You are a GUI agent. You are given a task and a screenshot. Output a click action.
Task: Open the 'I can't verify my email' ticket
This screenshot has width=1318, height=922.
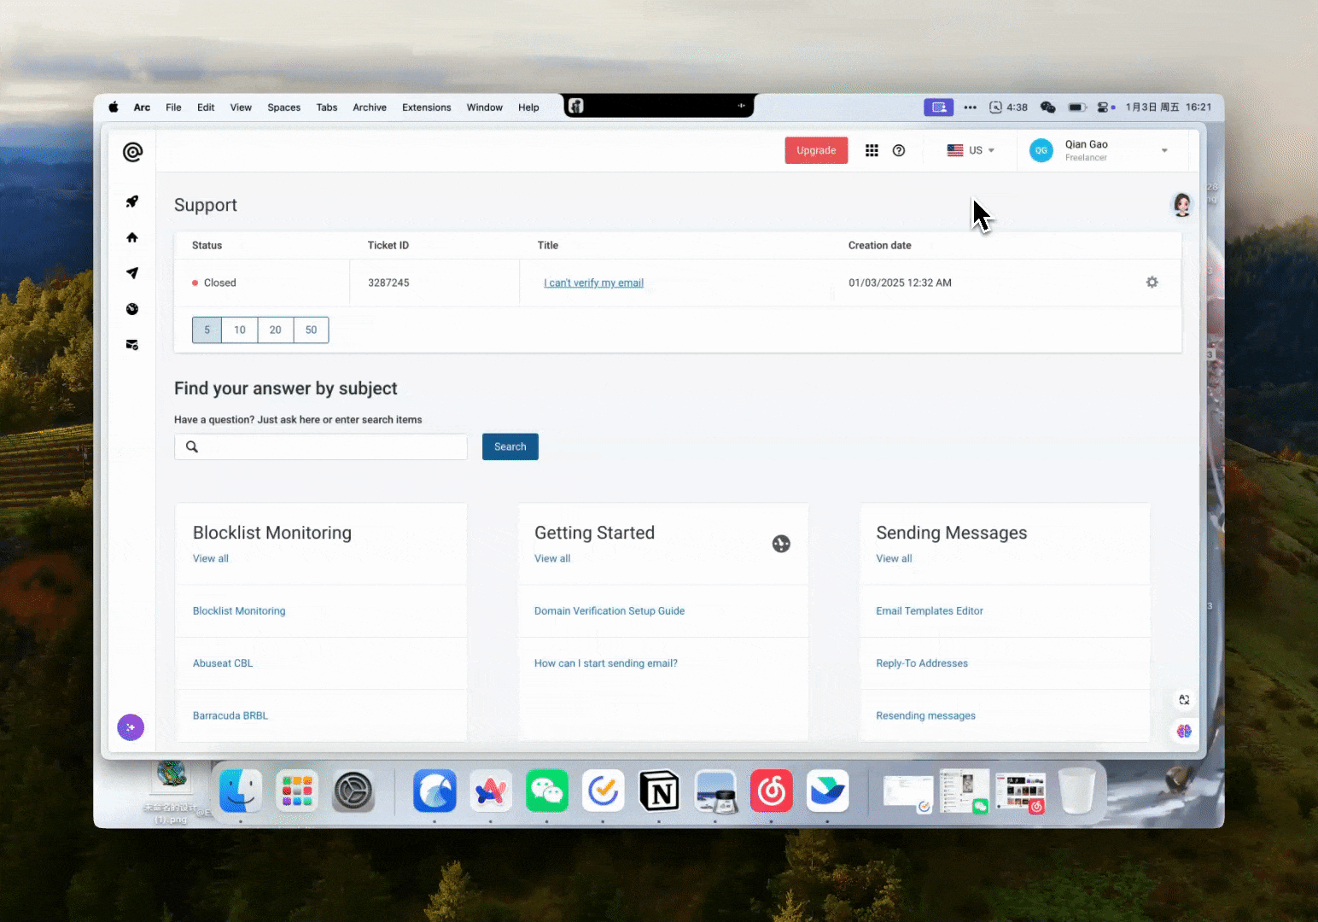594,283
